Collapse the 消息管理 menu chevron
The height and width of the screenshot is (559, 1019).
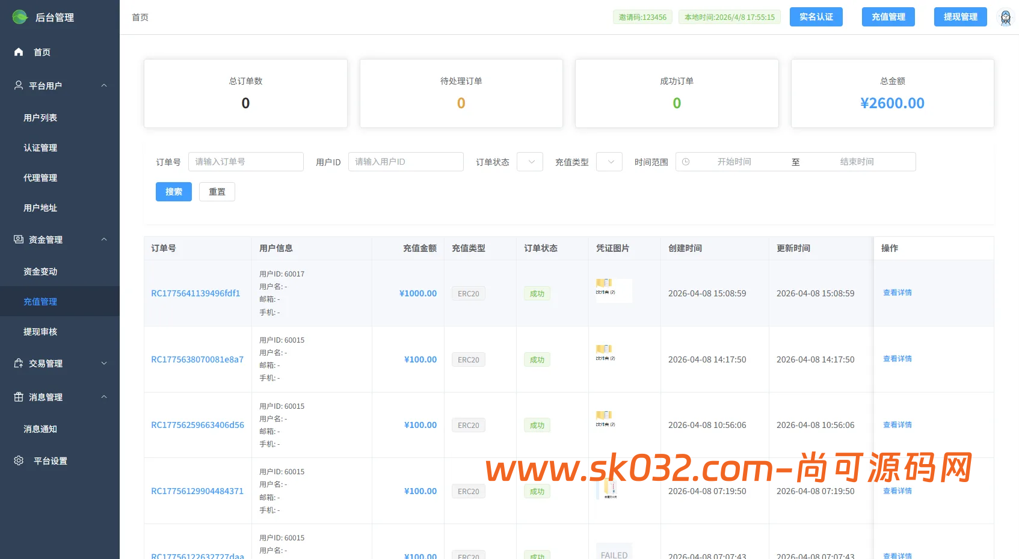104,397
